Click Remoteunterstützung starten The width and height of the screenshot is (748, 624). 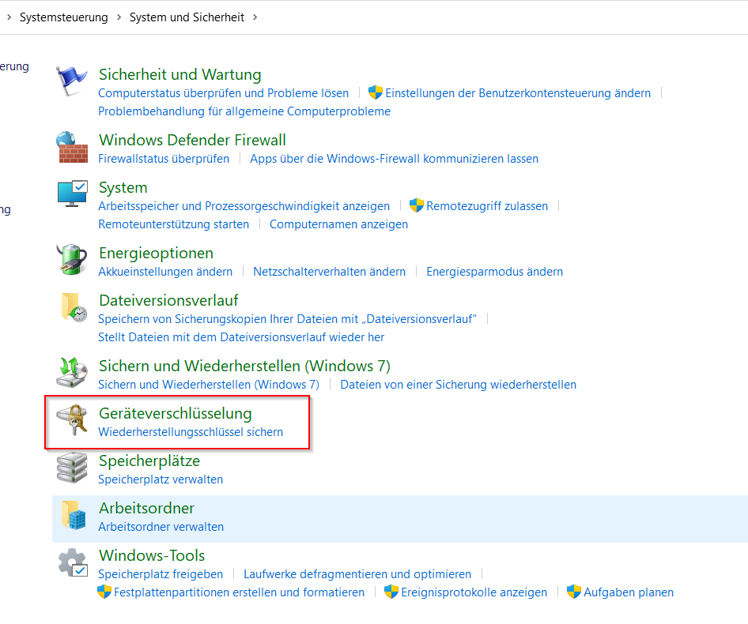click(174, 224)
